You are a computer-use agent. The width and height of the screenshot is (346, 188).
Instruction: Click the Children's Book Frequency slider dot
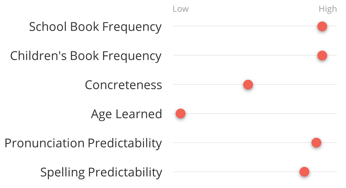coord(322,55)
